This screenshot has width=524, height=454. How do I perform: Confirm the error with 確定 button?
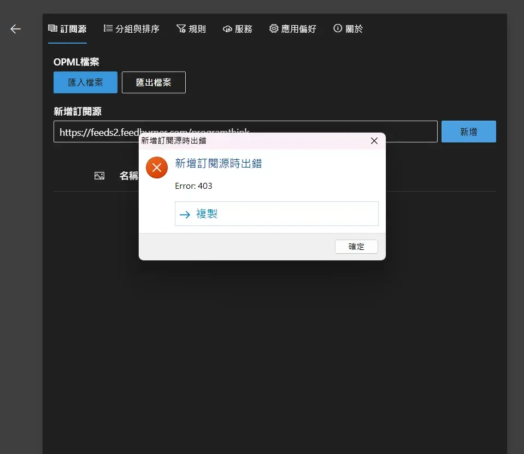coord(356,247)
